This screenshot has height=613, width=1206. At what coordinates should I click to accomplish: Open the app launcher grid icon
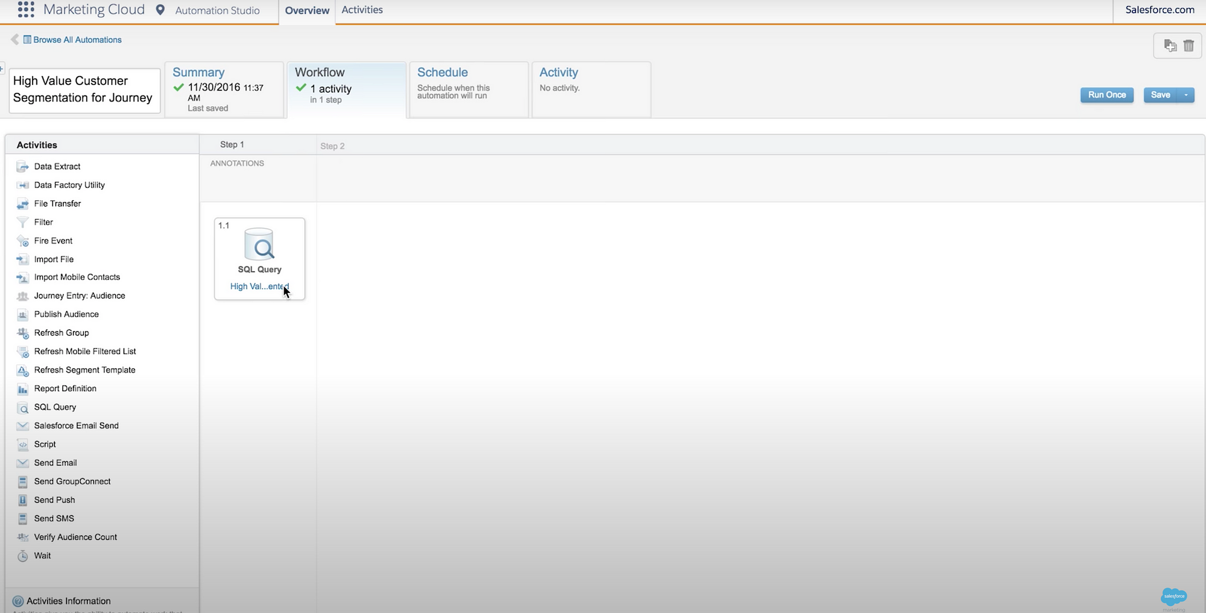pos(26,9)
